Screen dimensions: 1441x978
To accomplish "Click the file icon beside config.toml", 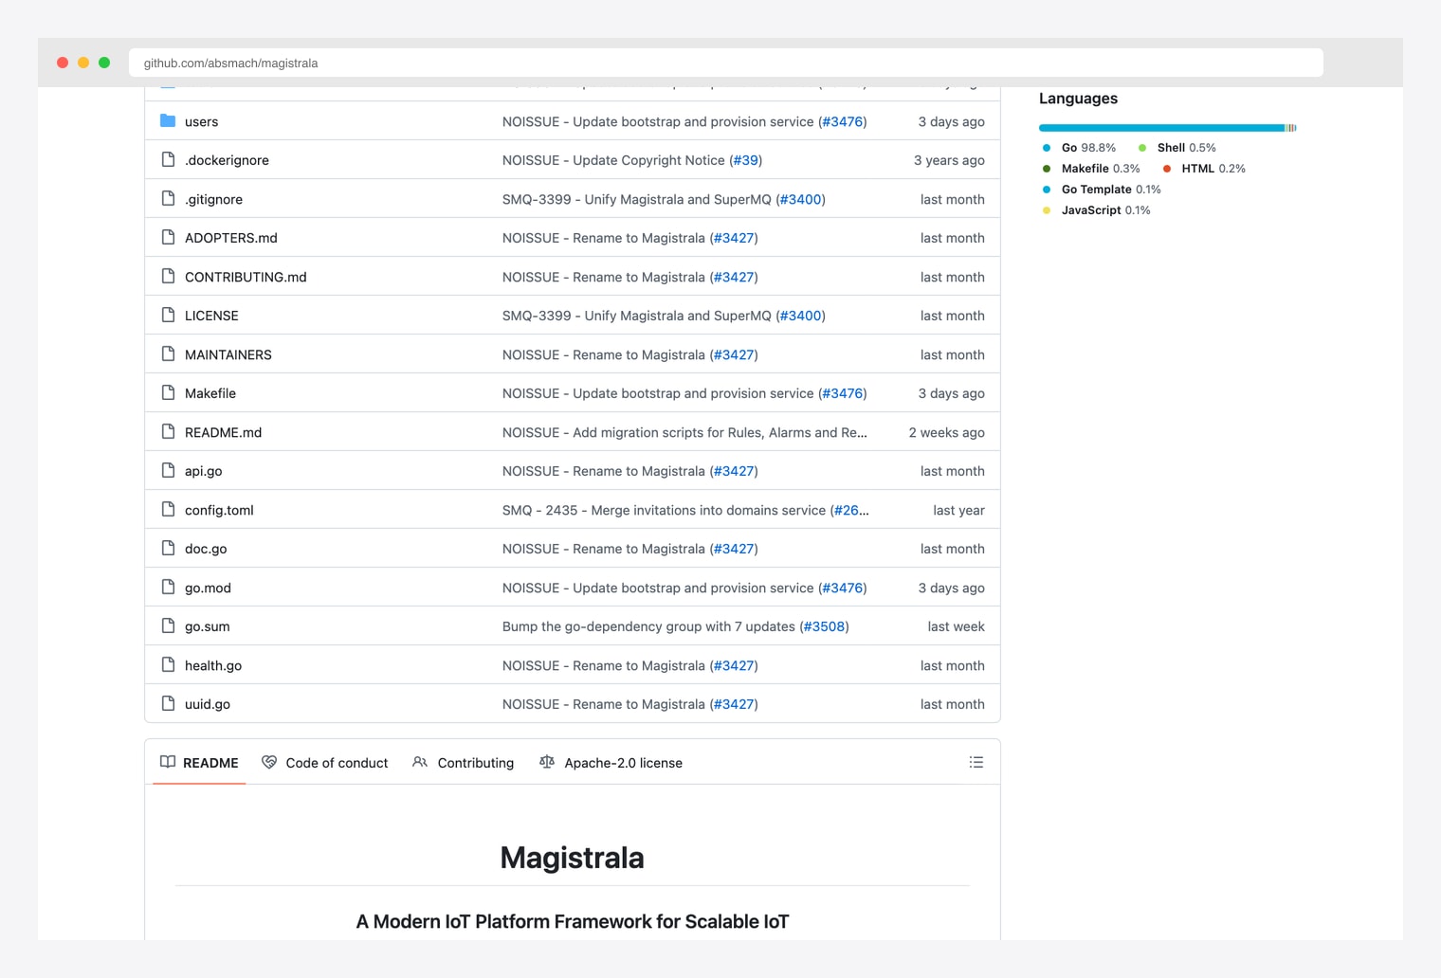I will pyautogui.click(x=168, y=509).
